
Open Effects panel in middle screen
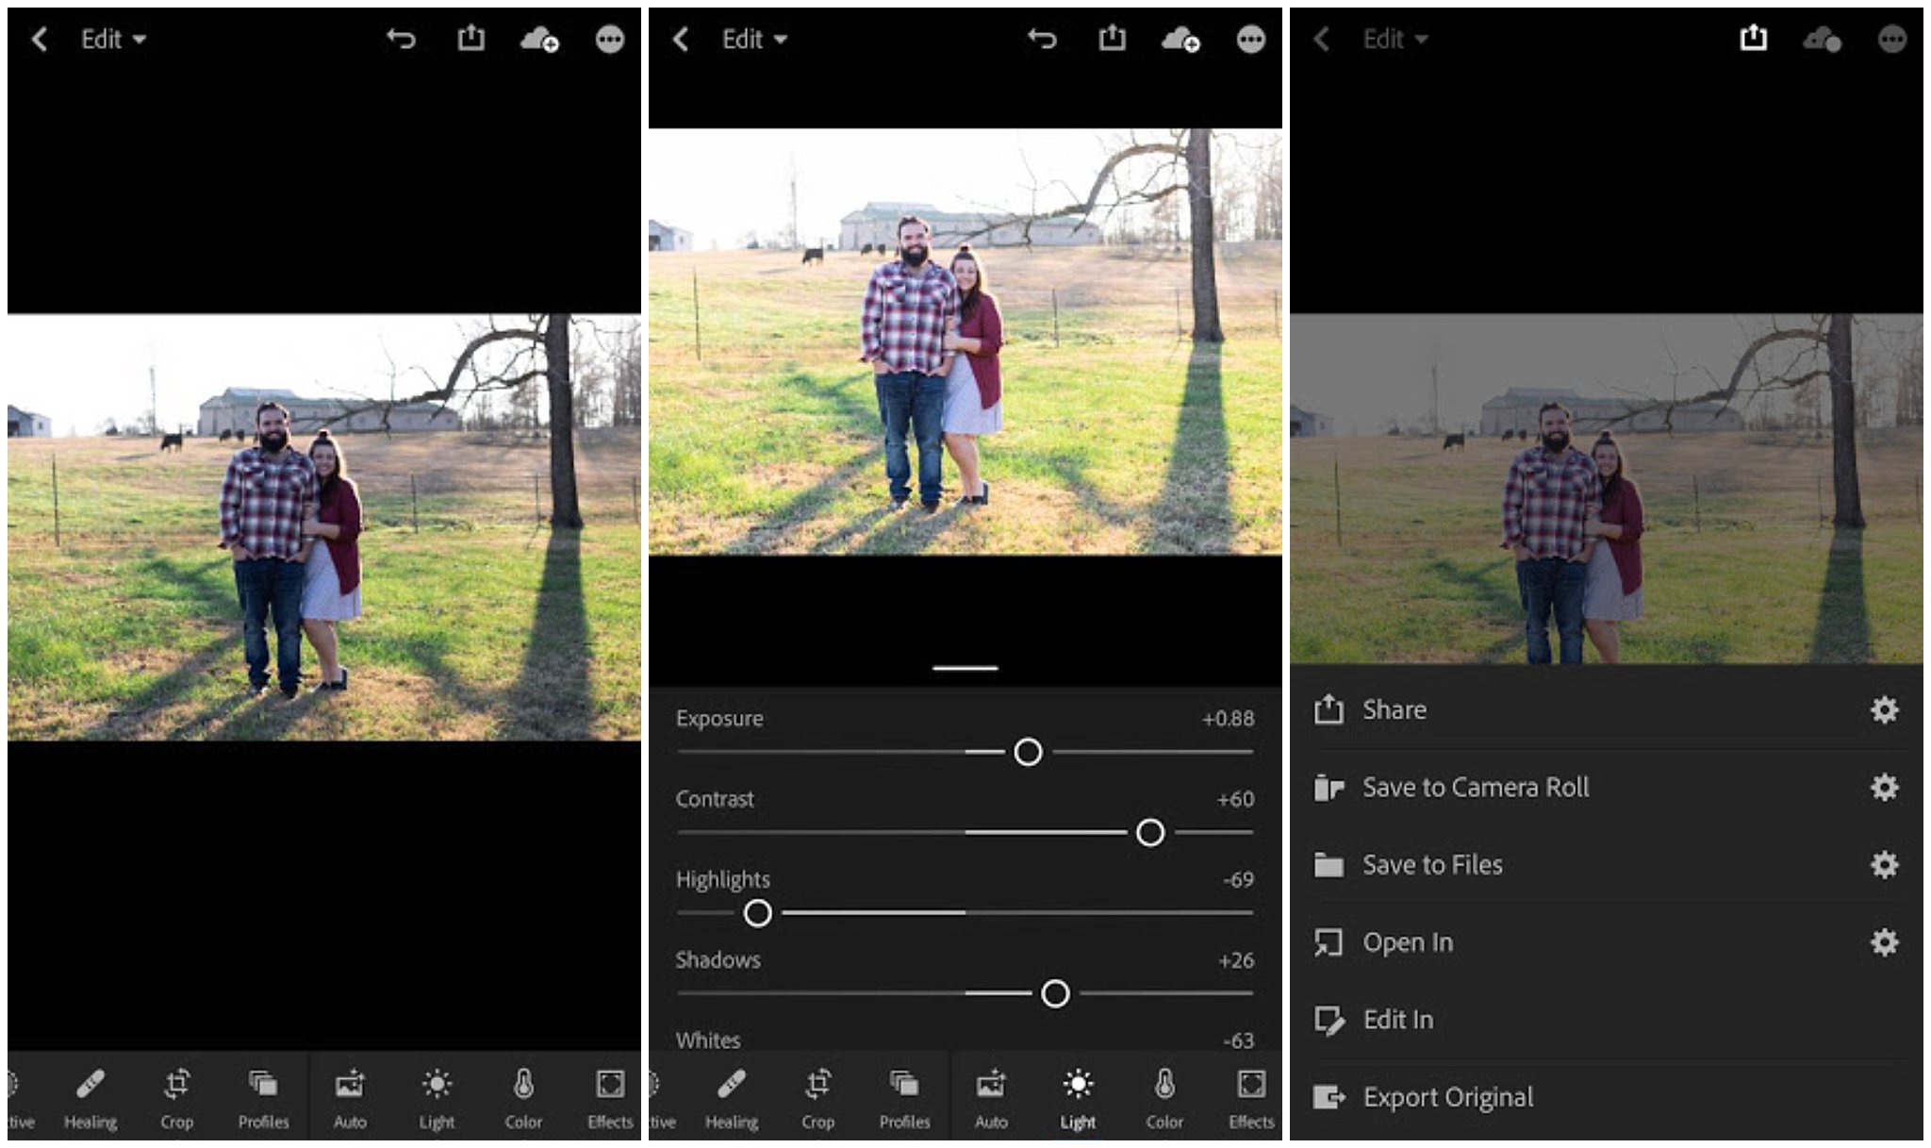click(x=1251, y=1099)
